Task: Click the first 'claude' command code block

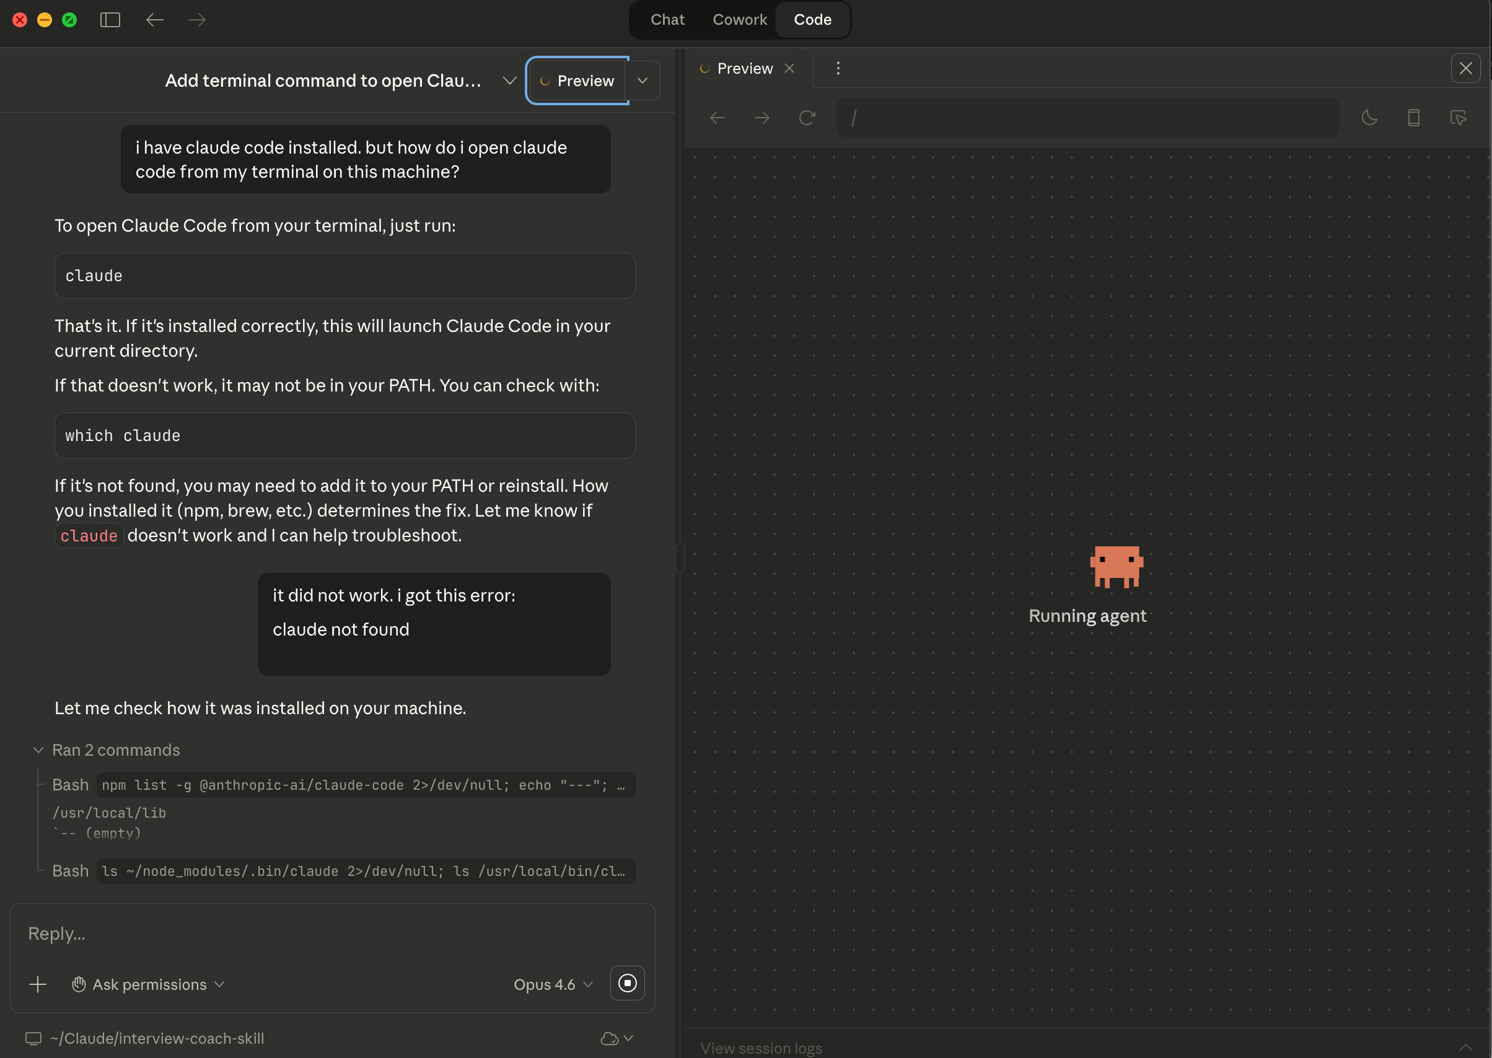Action: point(344,276)
